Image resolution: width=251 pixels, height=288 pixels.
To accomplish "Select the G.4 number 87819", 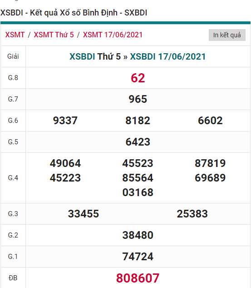I will tap(210, 163).
